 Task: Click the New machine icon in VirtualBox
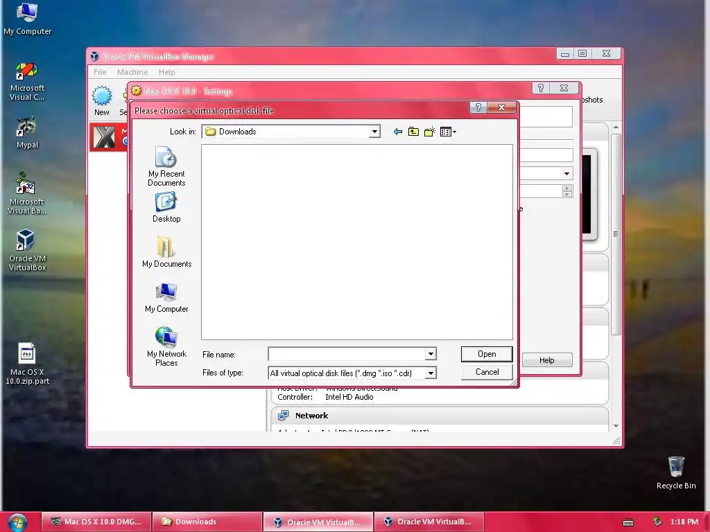(101, 101)
